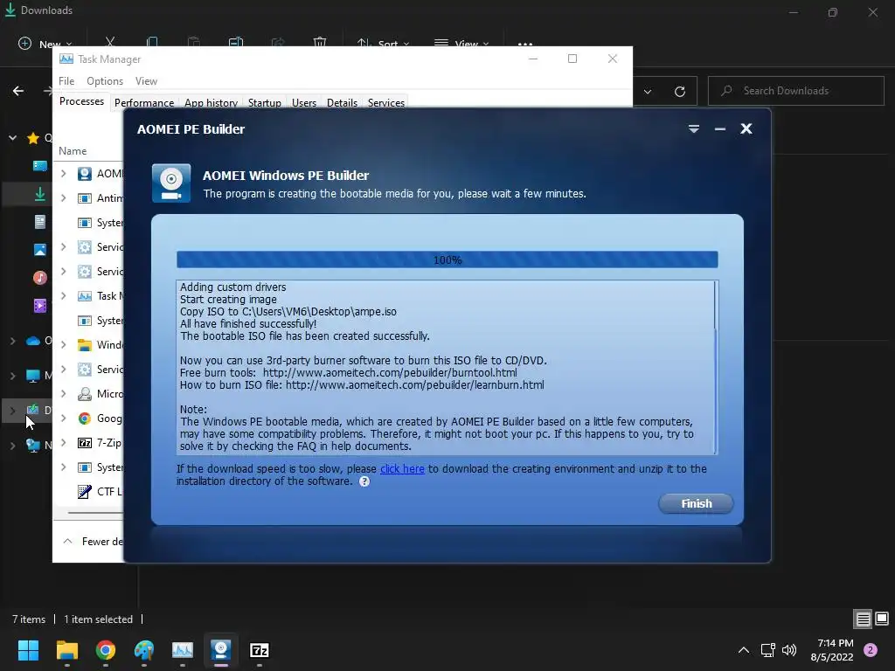Switch to the Services tab
895x671 pixels.
pos(385,103)
